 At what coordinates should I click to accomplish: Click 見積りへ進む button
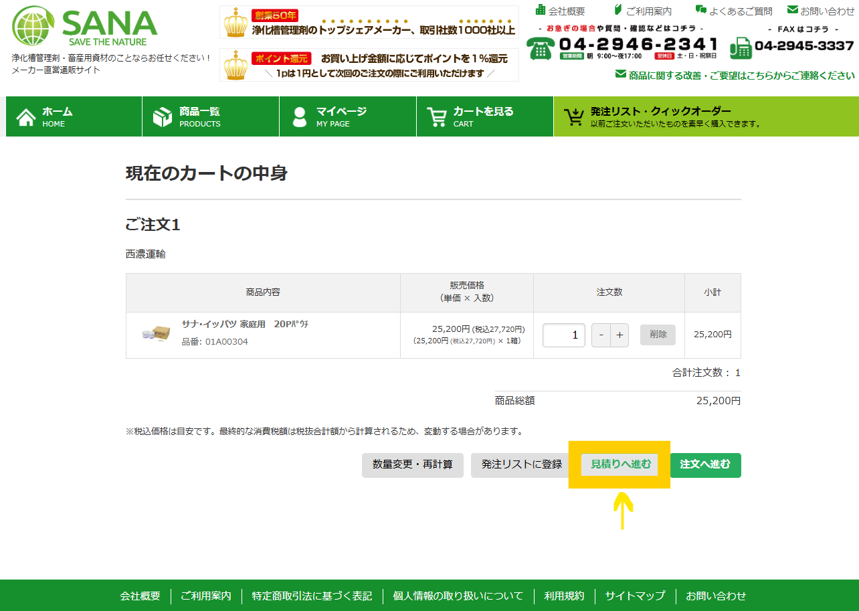(620, 464)
